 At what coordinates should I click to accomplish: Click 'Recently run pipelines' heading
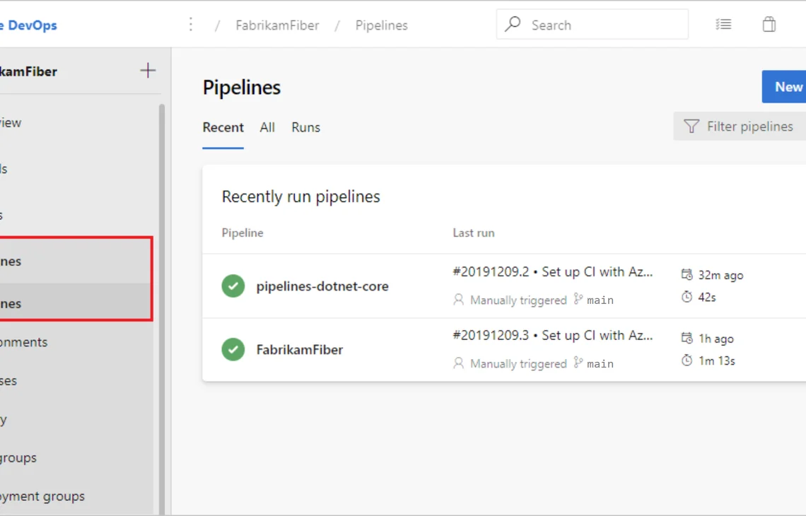coord(300,197)
